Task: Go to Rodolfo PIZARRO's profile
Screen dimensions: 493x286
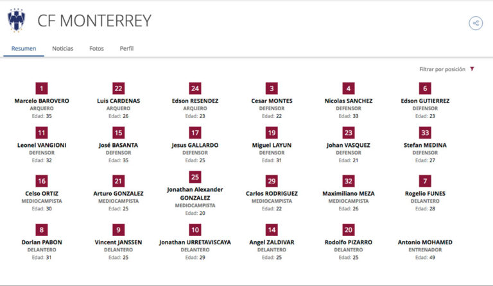Action: [349, 242]
